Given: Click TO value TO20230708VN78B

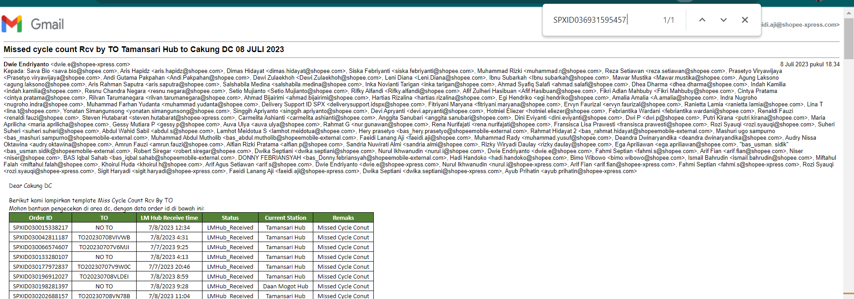Looking at the screenshot, I should (x=104, y=296).
